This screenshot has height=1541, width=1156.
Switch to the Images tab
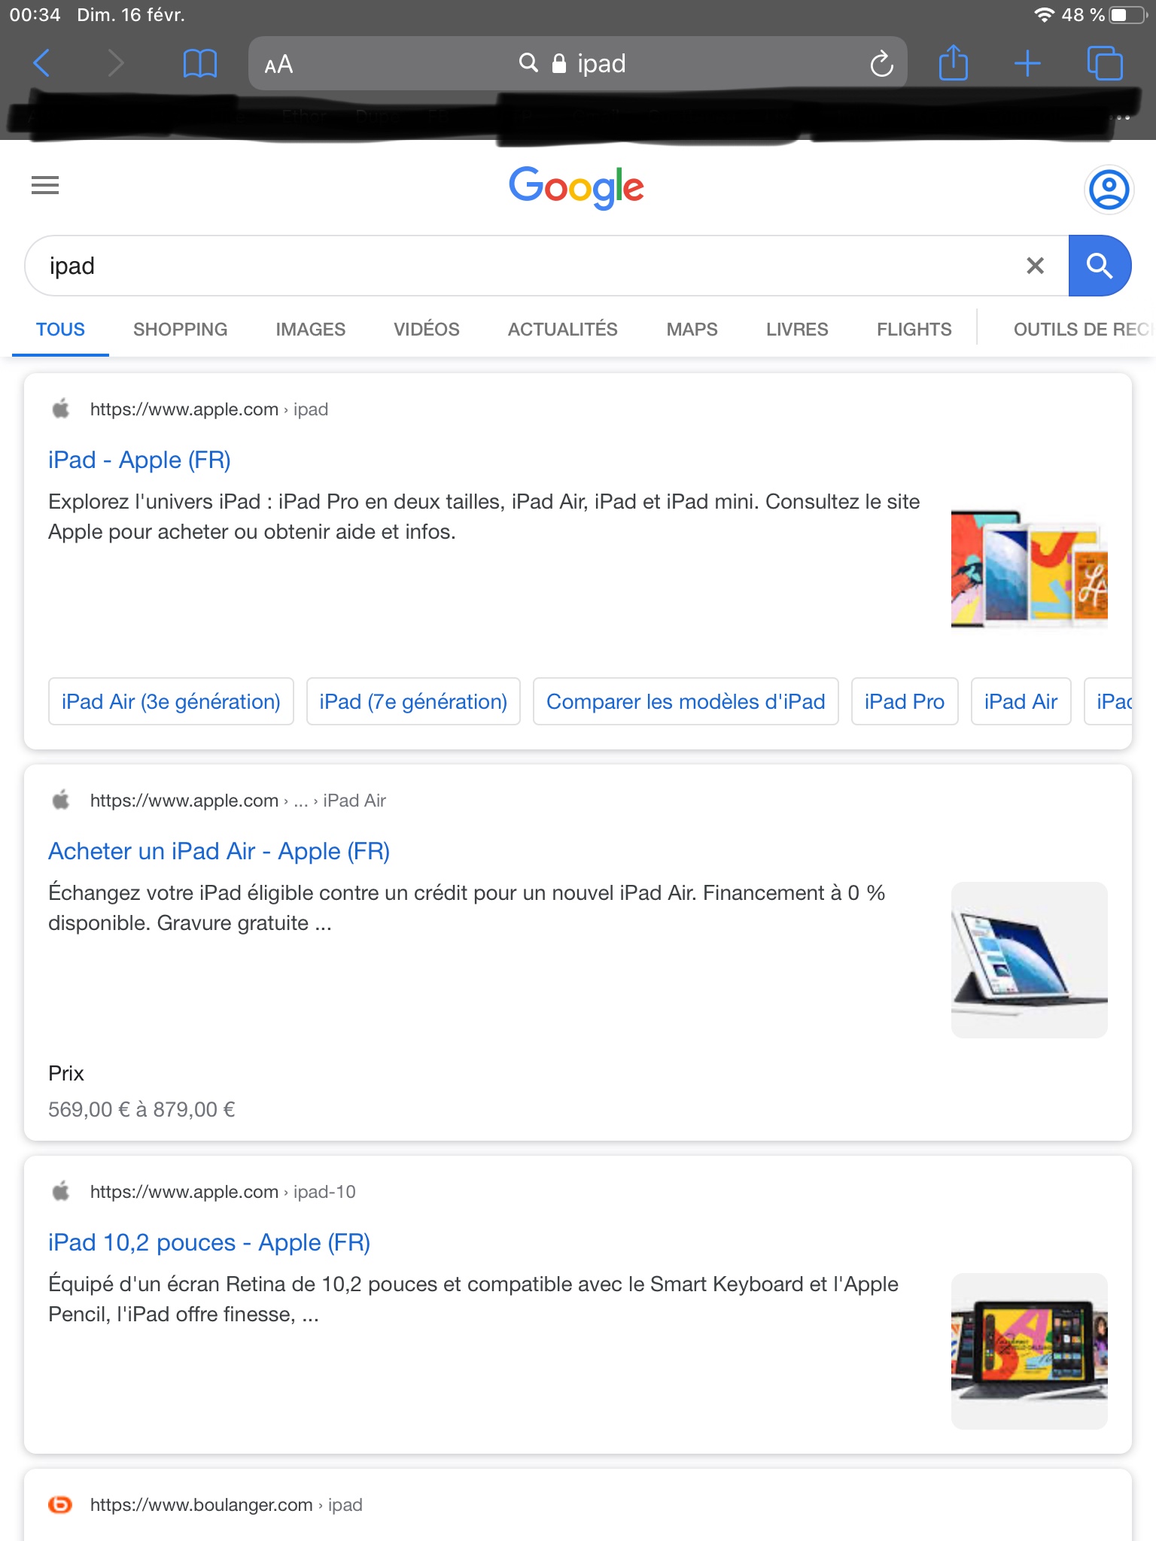[x=310, y=329]
